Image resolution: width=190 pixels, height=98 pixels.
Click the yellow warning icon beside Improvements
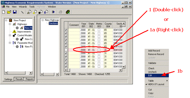click(14, 32)
